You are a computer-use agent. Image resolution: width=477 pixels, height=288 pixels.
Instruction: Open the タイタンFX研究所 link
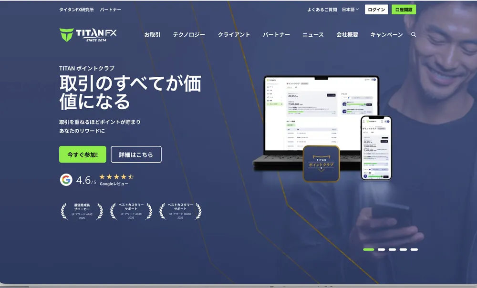(x=76, y=10)
